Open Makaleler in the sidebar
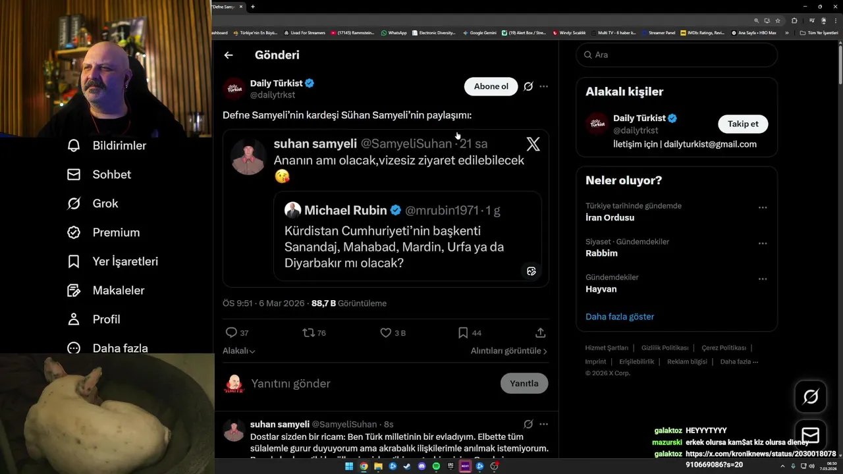Viewport: 843px width, 474px height. tap(105, 290)
